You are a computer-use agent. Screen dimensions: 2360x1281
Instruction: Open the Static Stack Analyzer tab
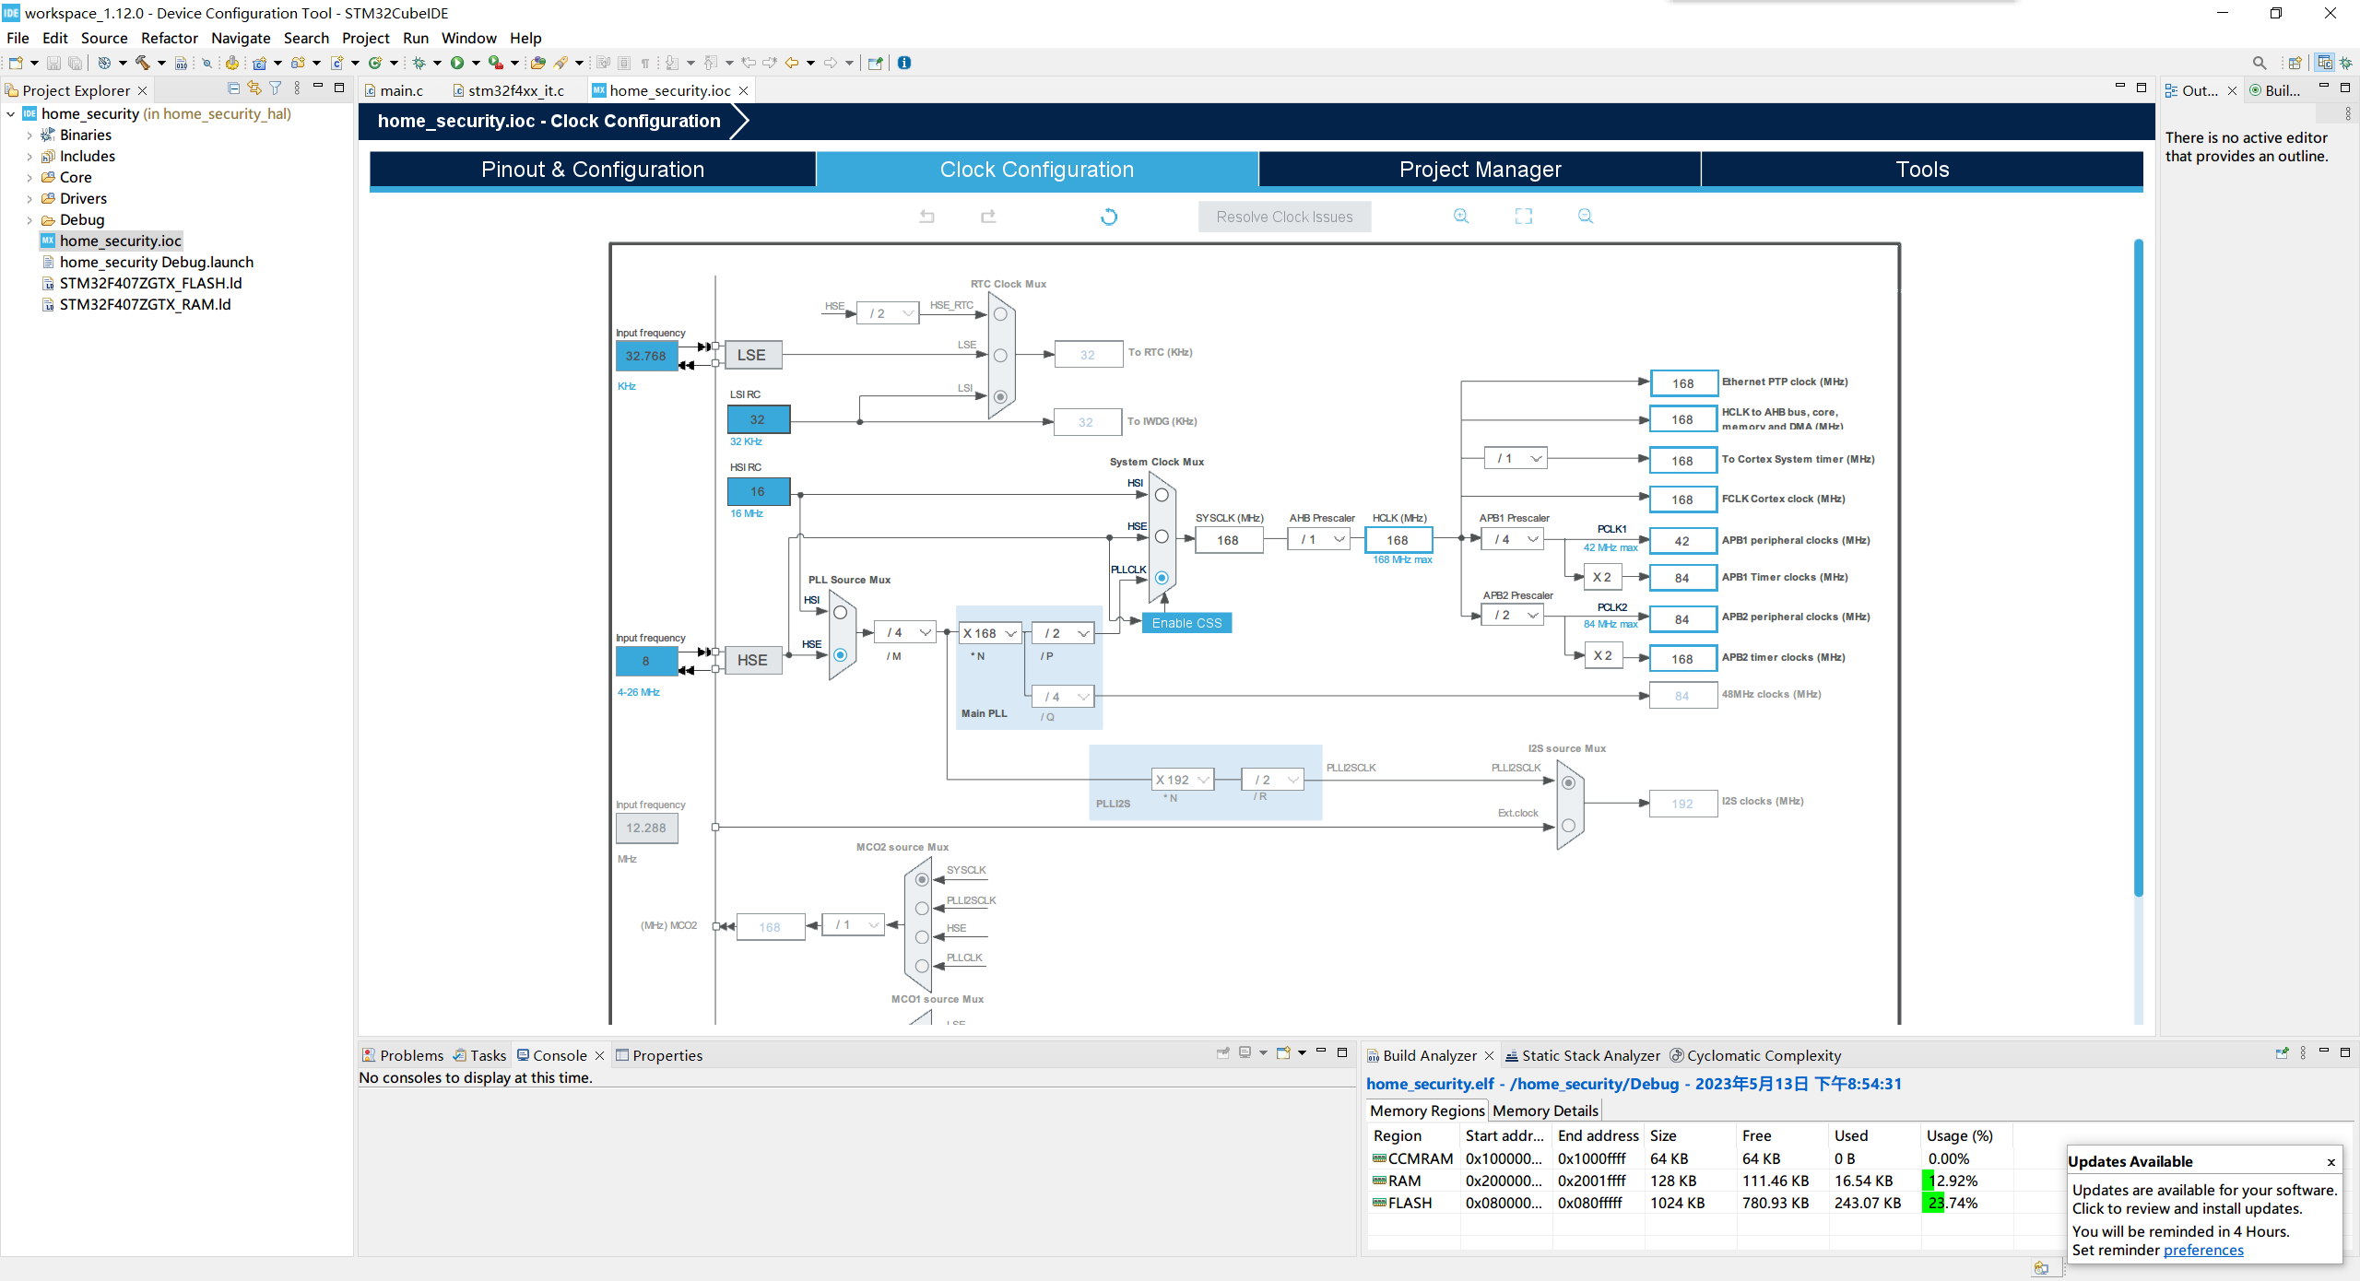pos(1583,1055)
